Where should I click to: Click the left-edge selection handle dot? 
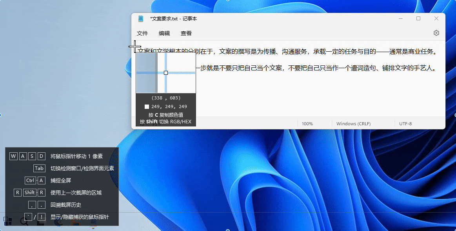coord(0,115)
